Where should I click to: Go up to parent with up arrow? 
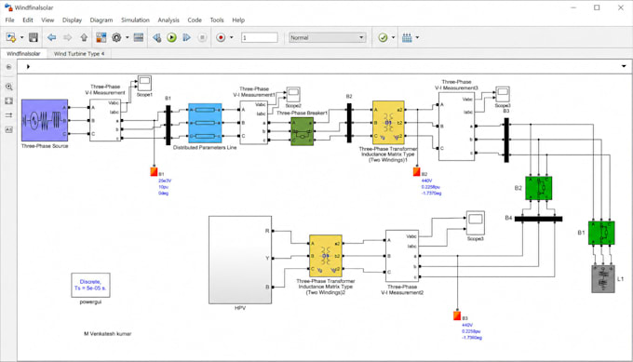(84, 37)
